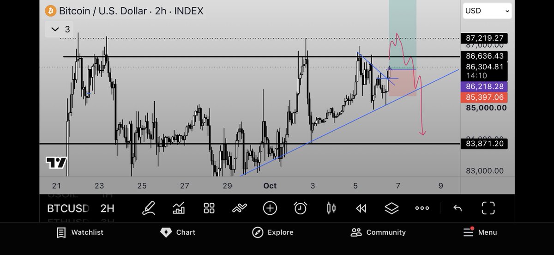Click the Oct label on time axis
This screenshot has width=554, height=255.
pos(270,186)
